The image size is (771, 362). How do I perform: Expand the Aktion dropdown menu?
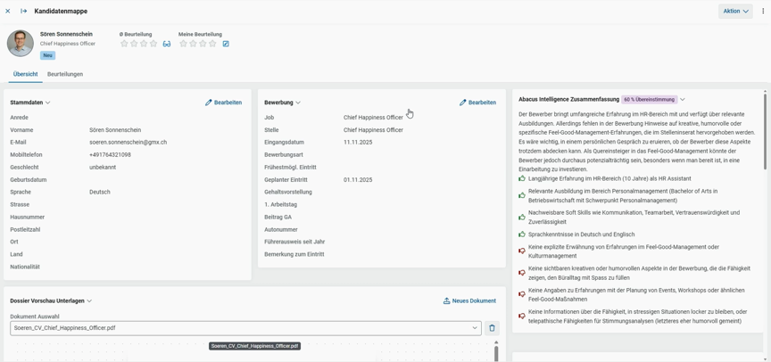[x=735, y=12]
